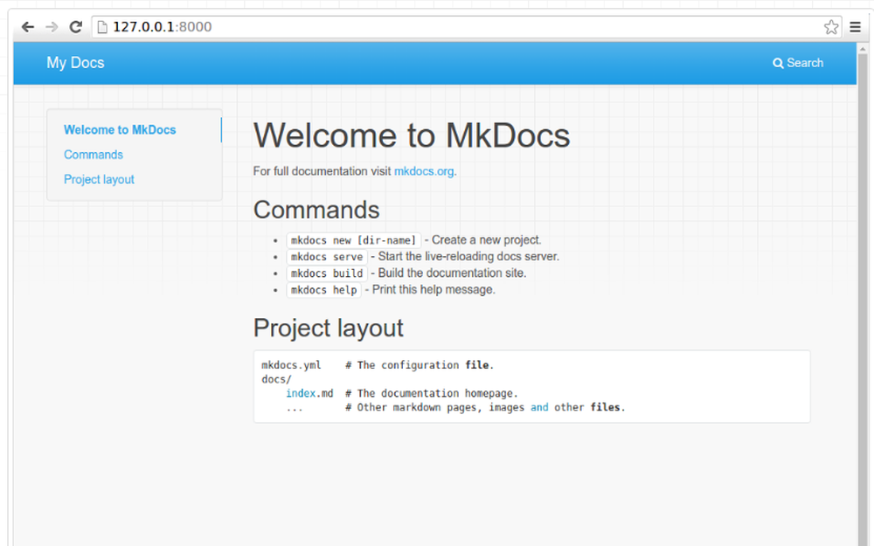The height and width of the screenshot is (546, 874).
Task: Click '# The configuration file.' comment
Action: click(420, 365)
